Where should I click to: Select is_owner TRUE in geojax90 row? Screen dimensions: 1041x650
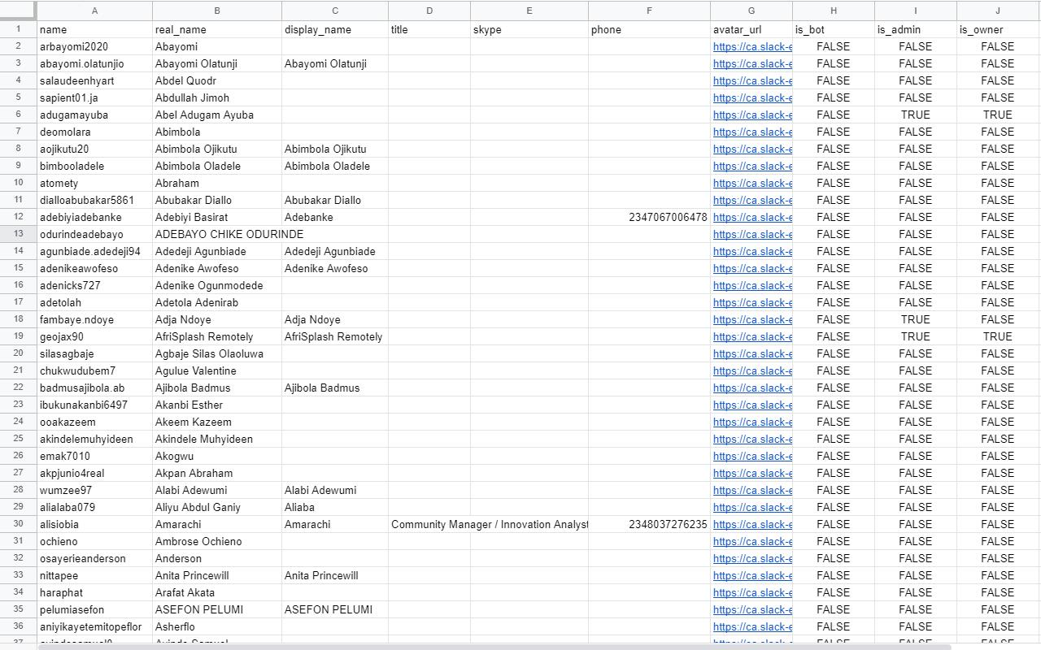[998, 336]
